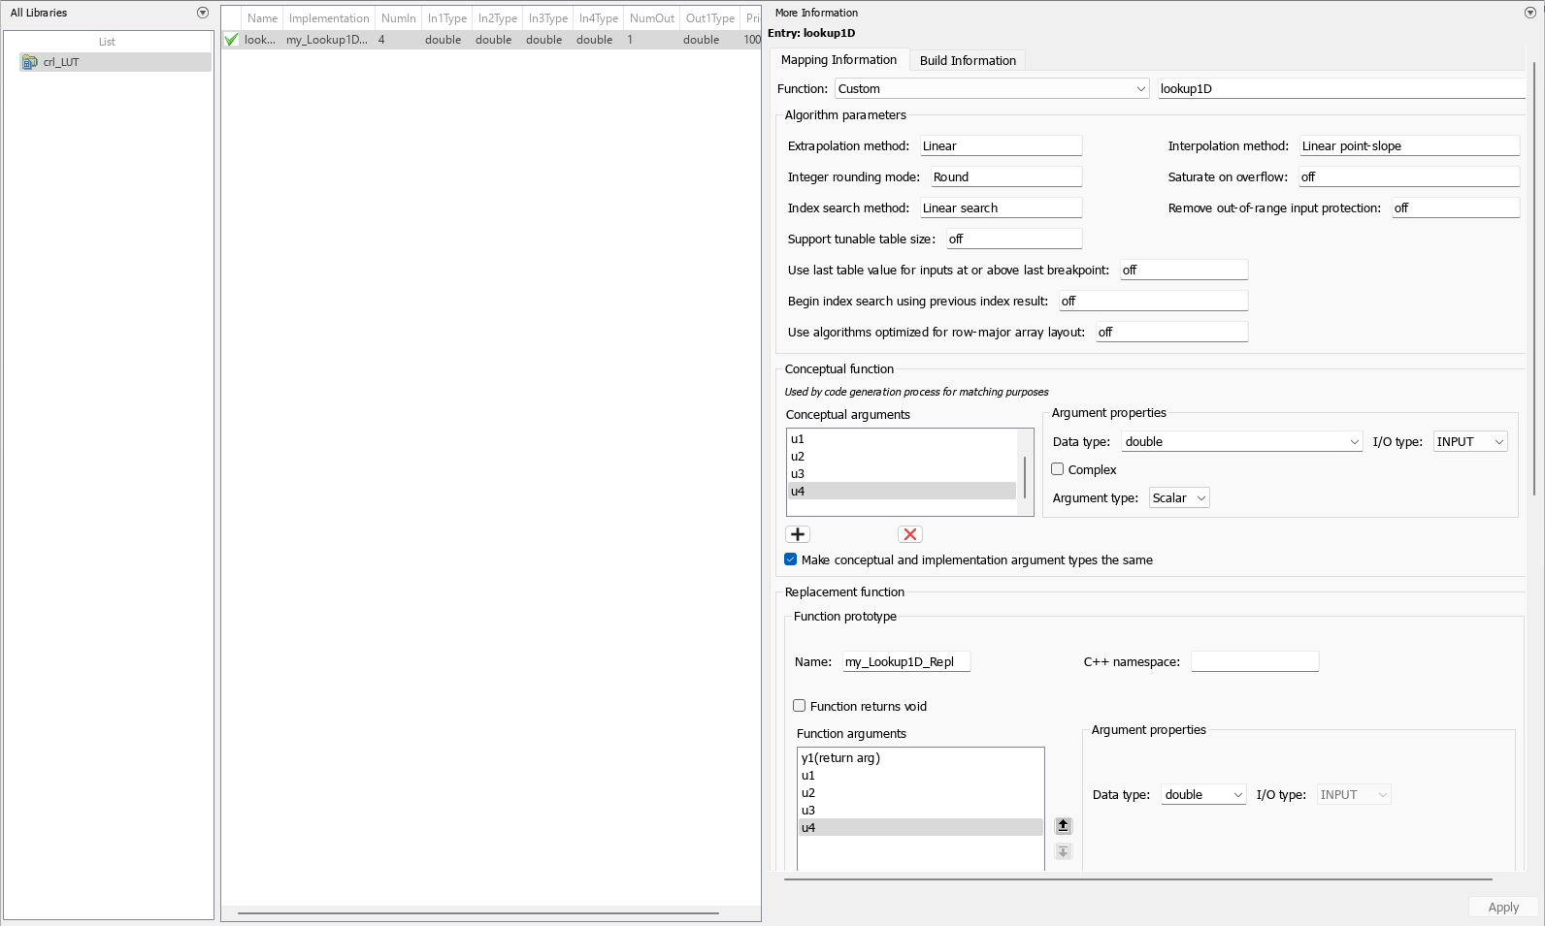
Task: Click the NumIn column header
Action: point(399,18)
